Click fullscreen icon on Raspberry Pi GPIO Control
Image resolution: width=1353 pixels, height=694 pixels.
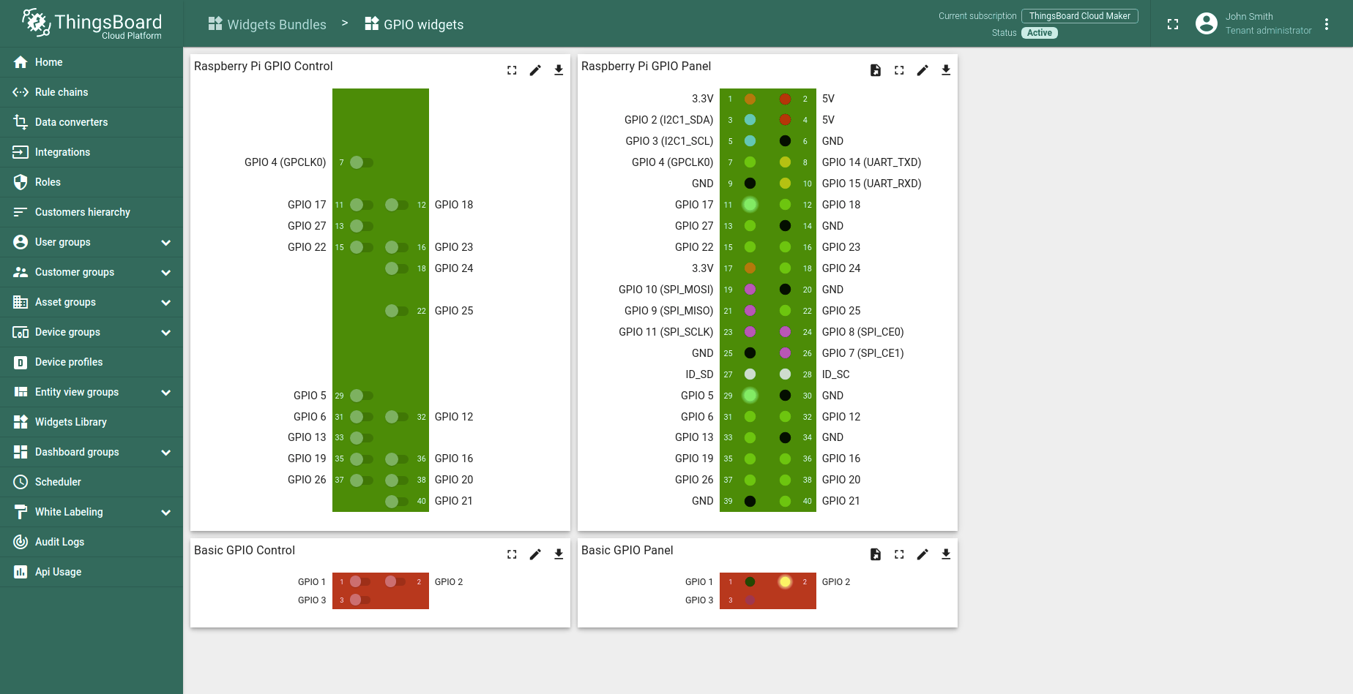512,70
